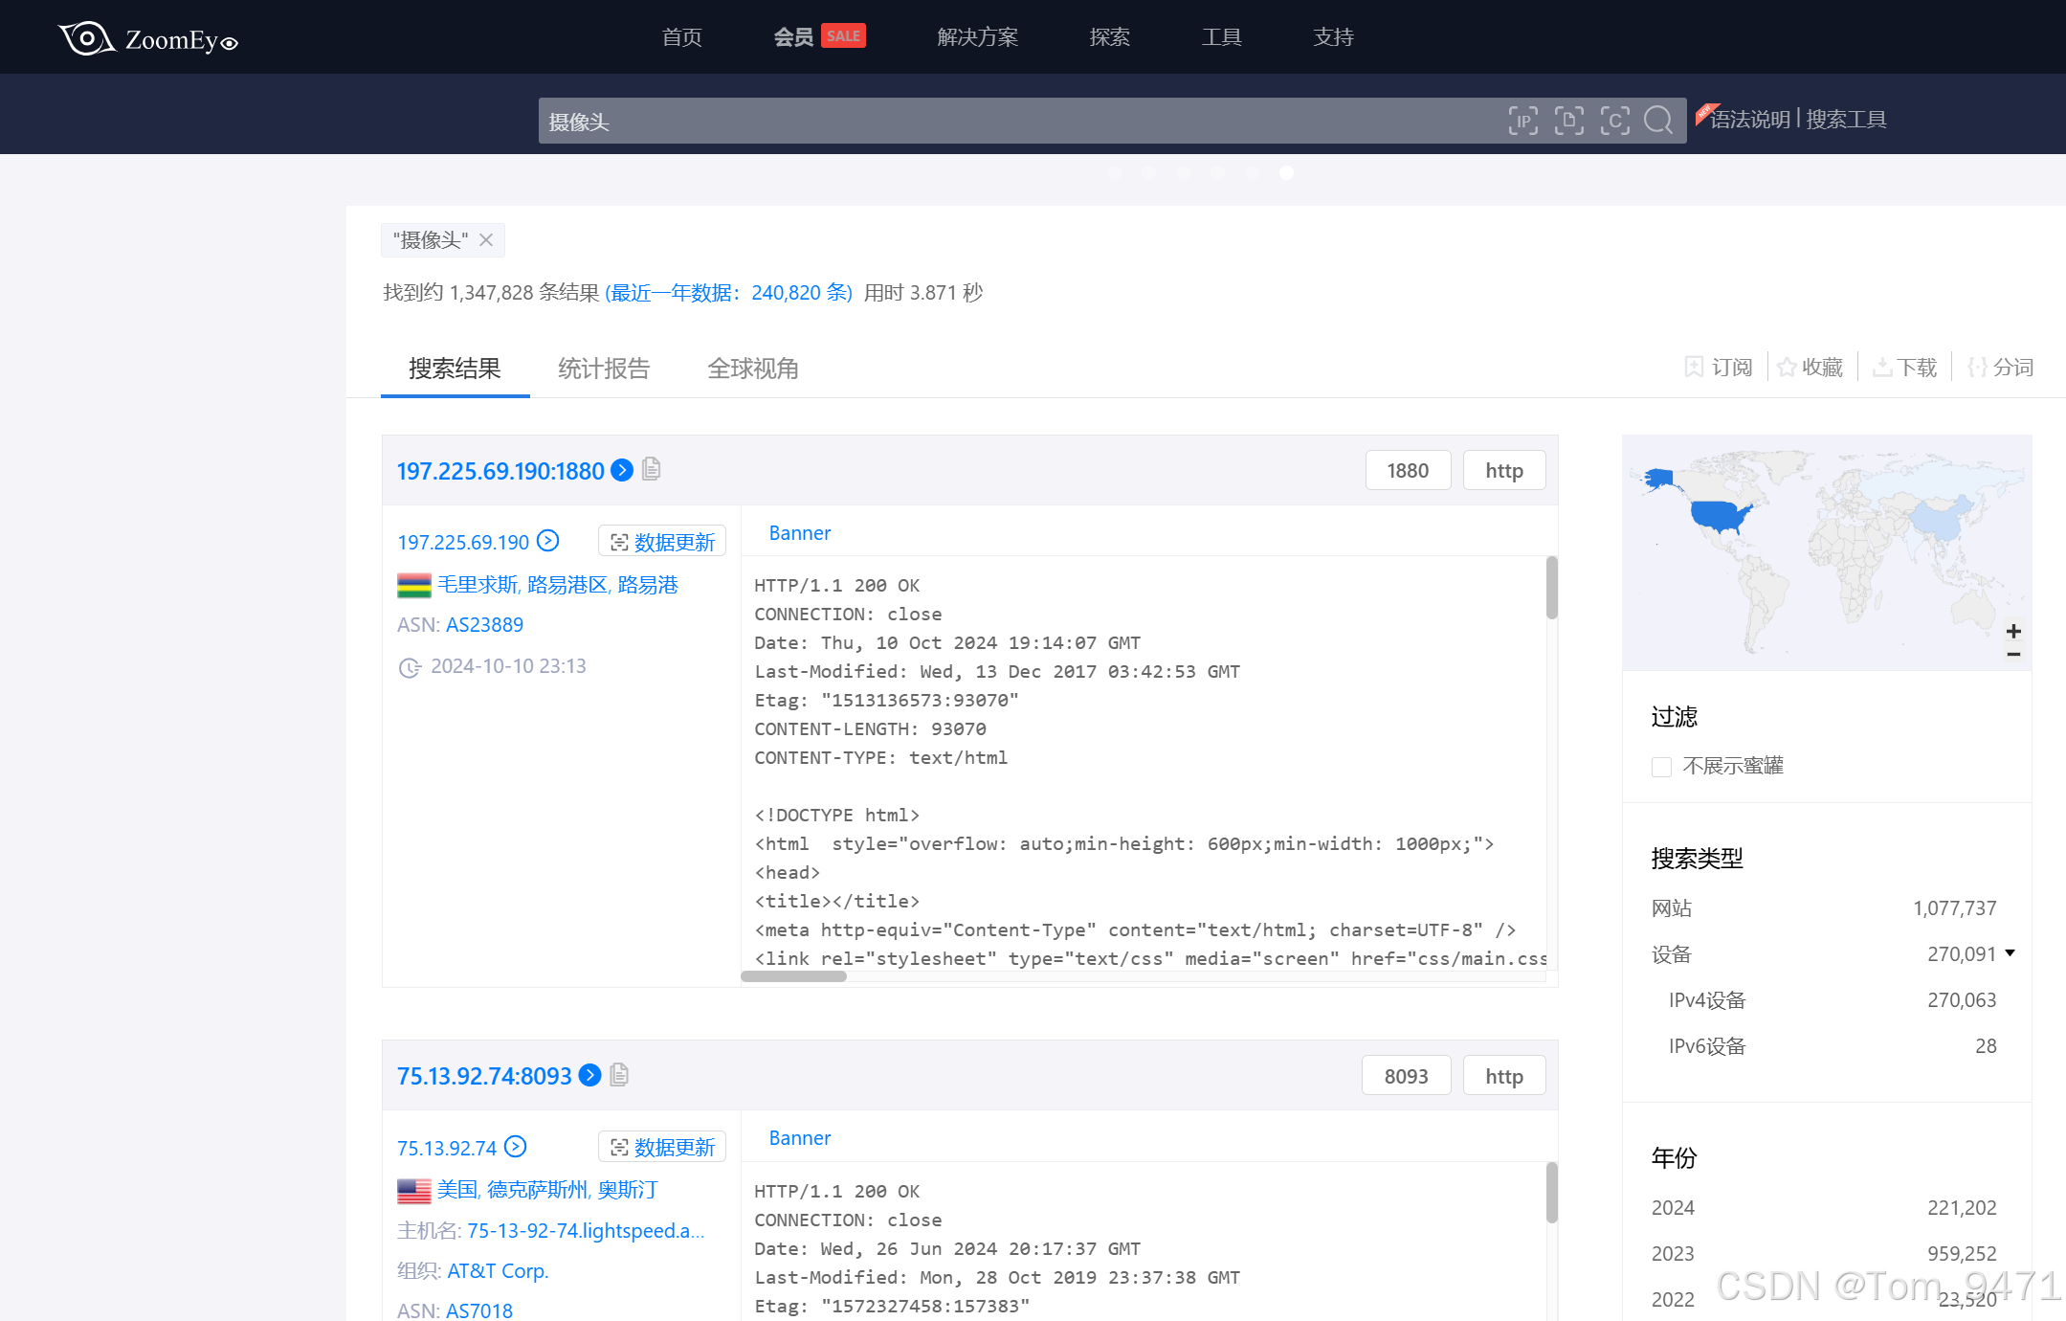Image resolution: width=2066 pixels, height=1321 pixels.
Task: Open the arrow icon beside 75.13.92.74:8093
Action: pyautogui.click(x=590, y=1075)
